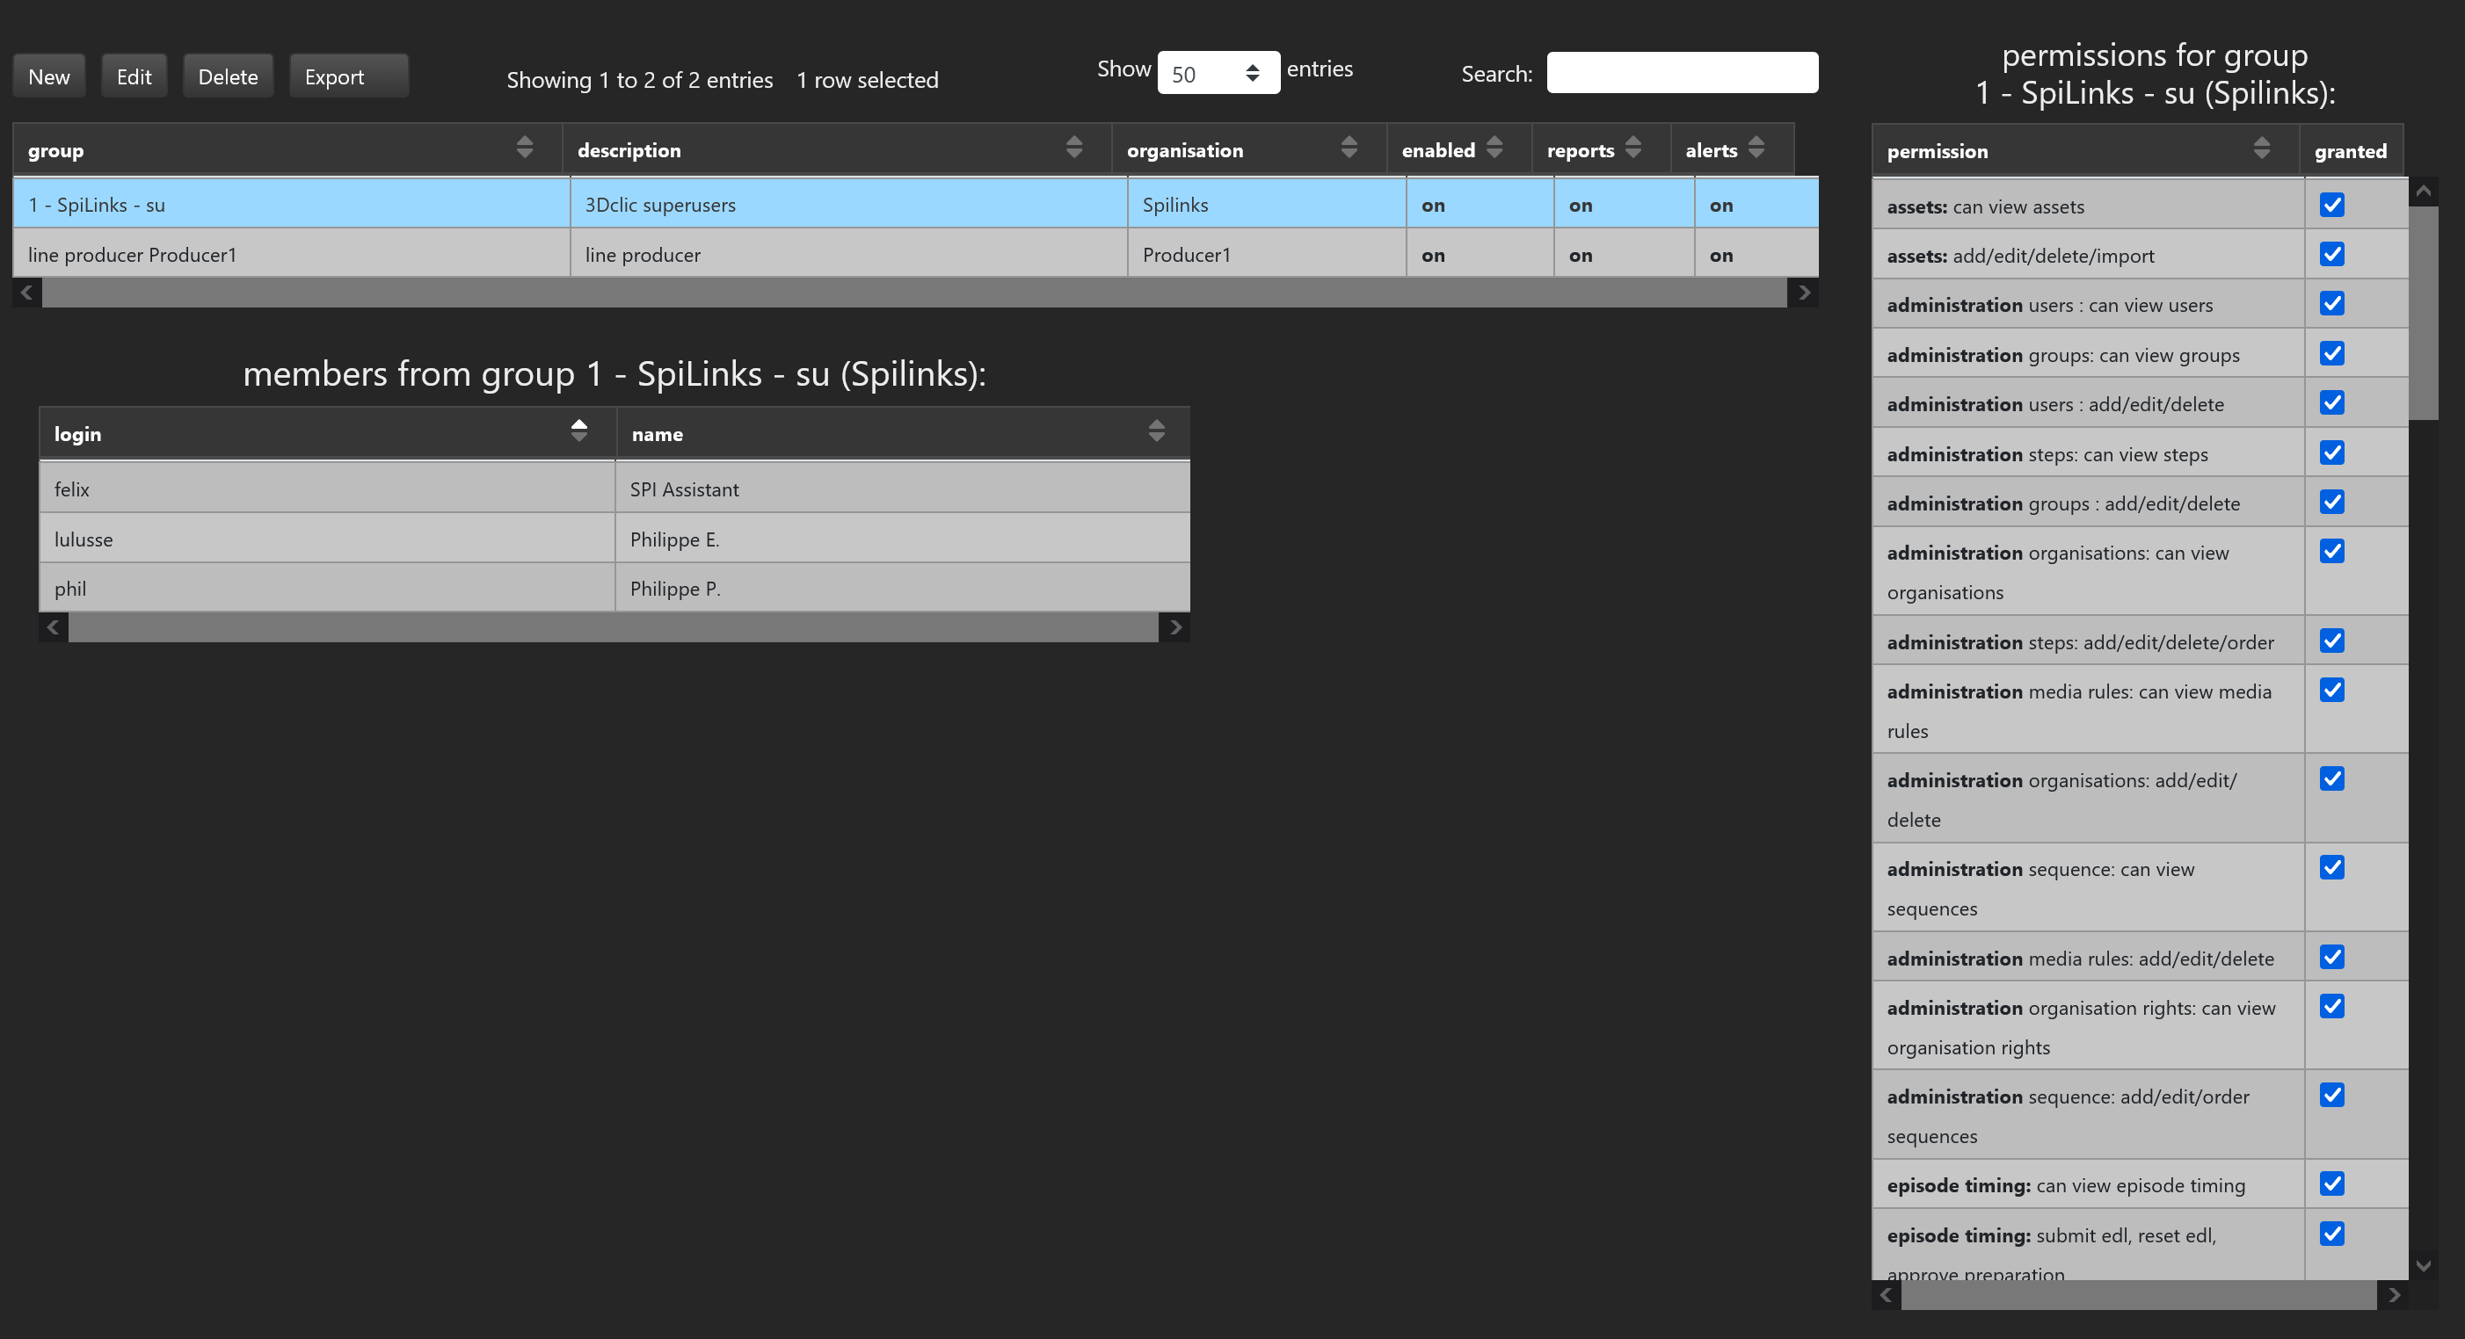Sort members by login column

pos(578,431)
